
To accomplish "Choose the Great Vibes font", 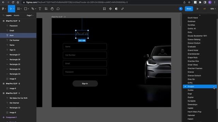I will coord(192,65).
